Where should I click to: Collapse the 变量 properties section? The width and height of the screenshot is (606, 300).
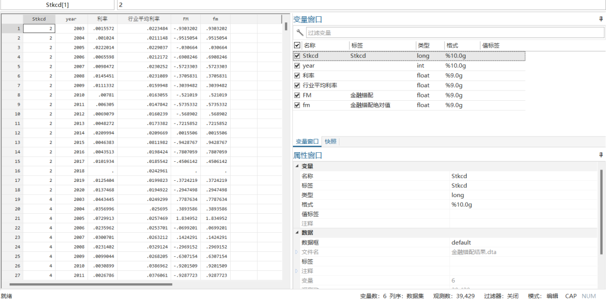(x=296, y=166)
